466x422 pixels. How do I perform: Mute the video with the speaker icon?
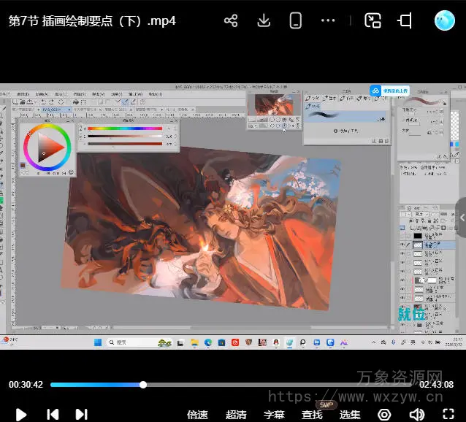click(x=416, y=414)
